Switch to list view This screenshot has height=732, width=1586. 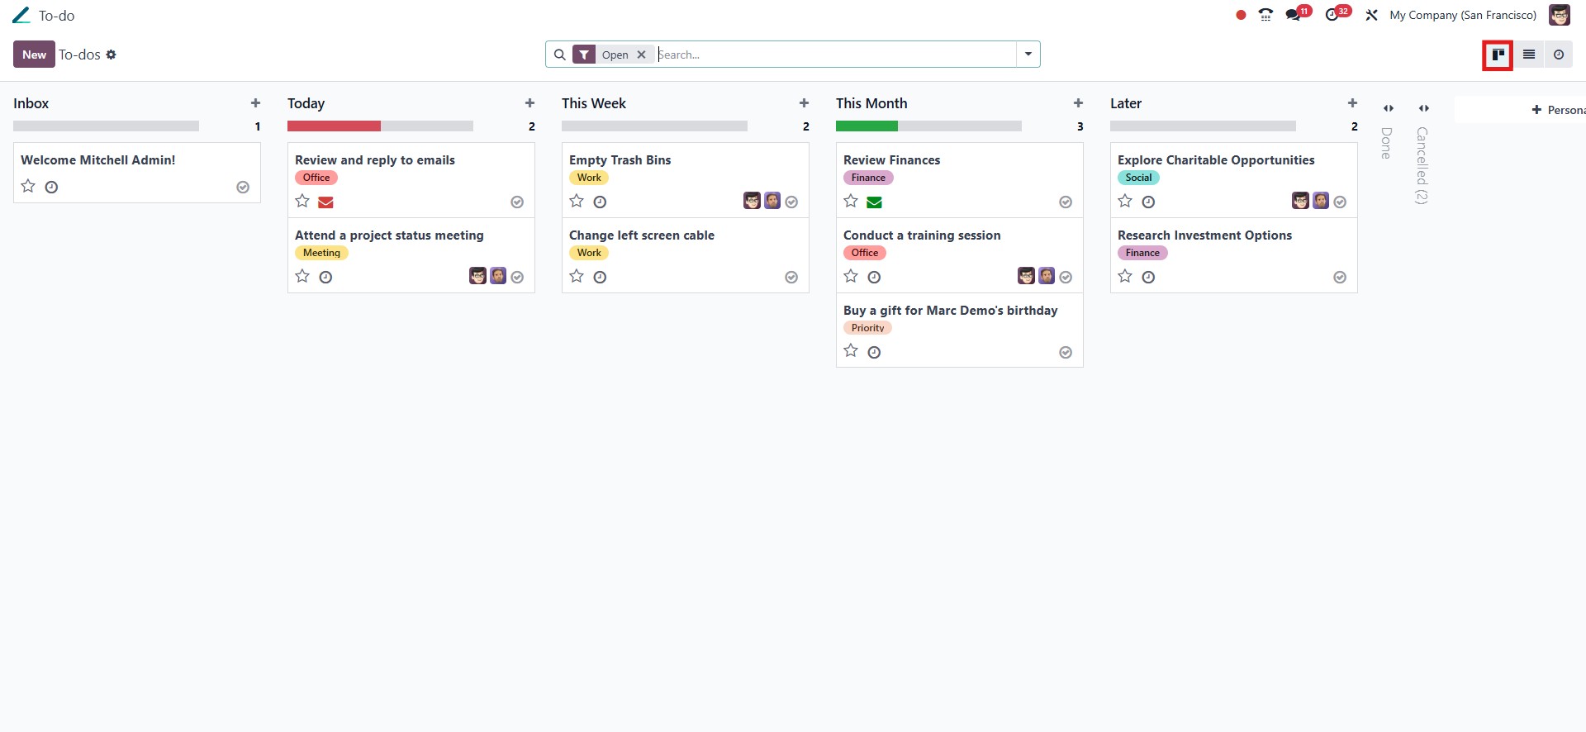1529,55
